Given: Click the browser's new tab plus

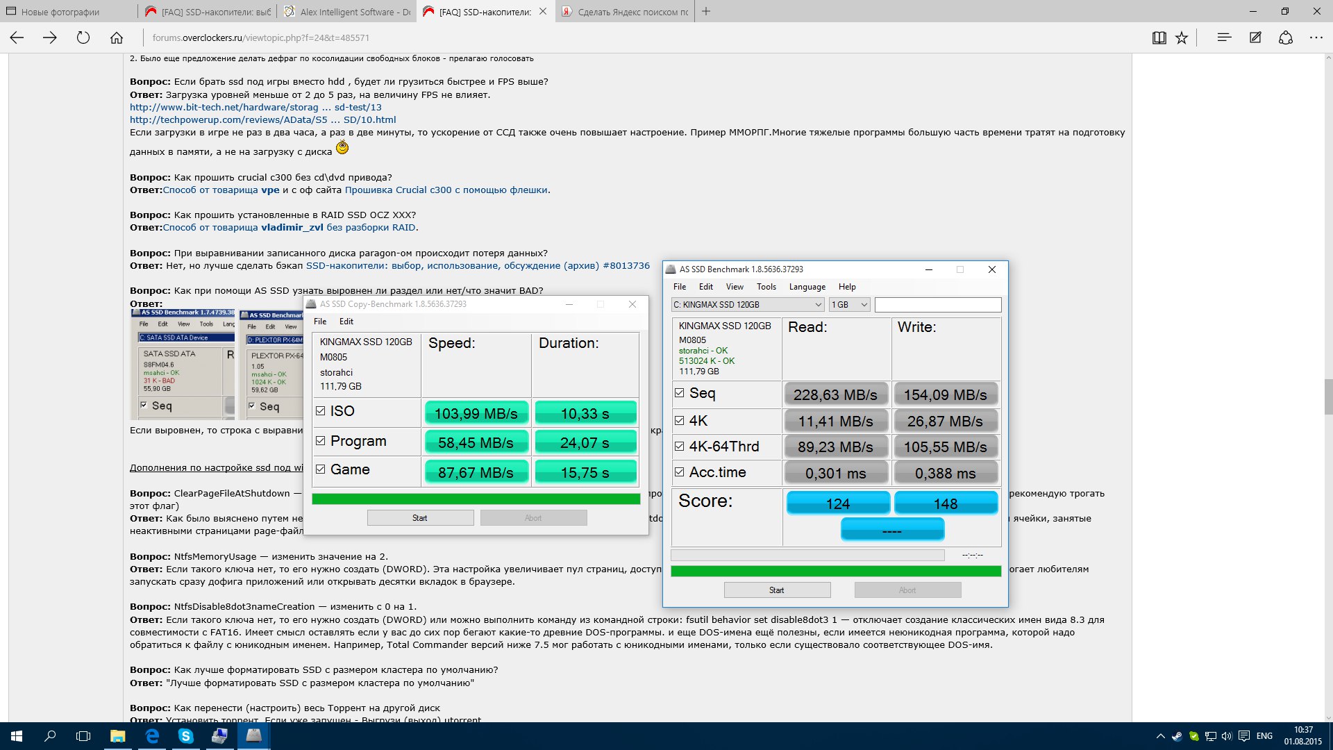Looking at the screenshot, I should click(x=706, y=11).
